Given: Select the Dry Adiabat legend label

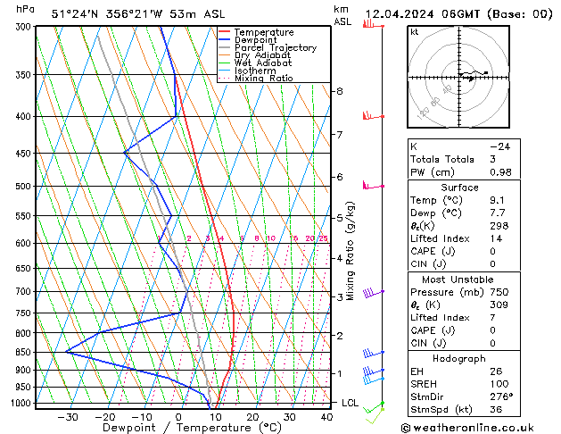Looking at the screenshot, I should point(262,55).
